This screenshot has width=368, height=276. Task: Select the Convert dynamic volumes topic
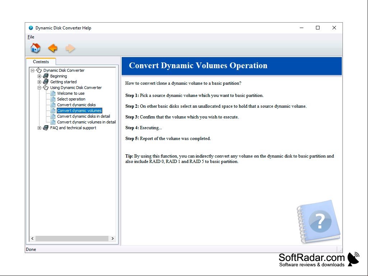point(79,111)
